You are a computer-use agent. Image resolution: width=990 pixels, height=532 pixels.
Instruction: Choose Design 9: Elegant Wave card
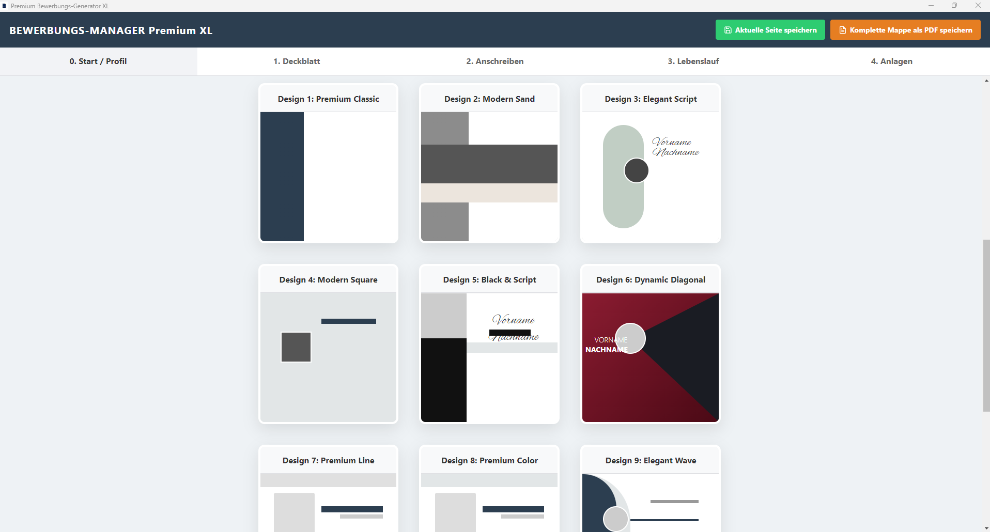pos(651,489)
